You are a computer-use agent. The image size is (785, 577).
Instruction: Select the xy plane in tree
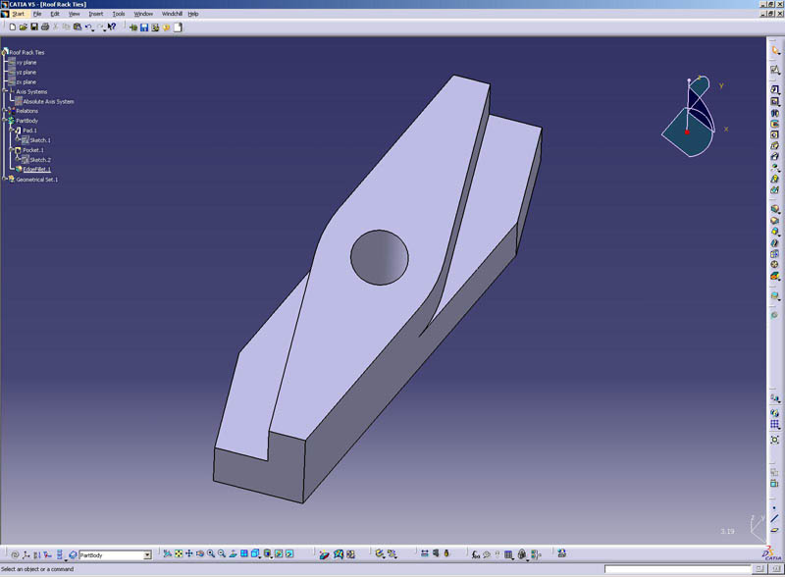click(26, 62)
